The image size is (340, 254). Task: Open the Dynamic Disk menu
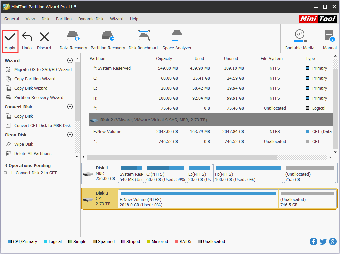[x=91, y=19]
